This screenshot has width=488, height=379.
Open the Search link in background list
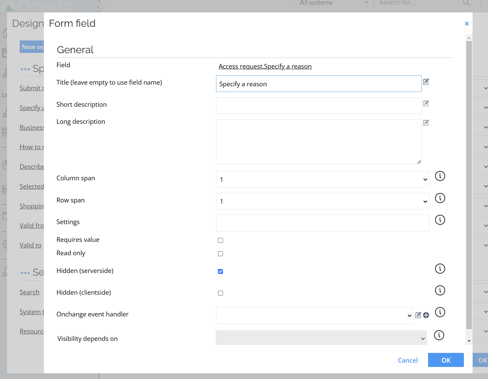pyautogui.click(x=29, y=292)
